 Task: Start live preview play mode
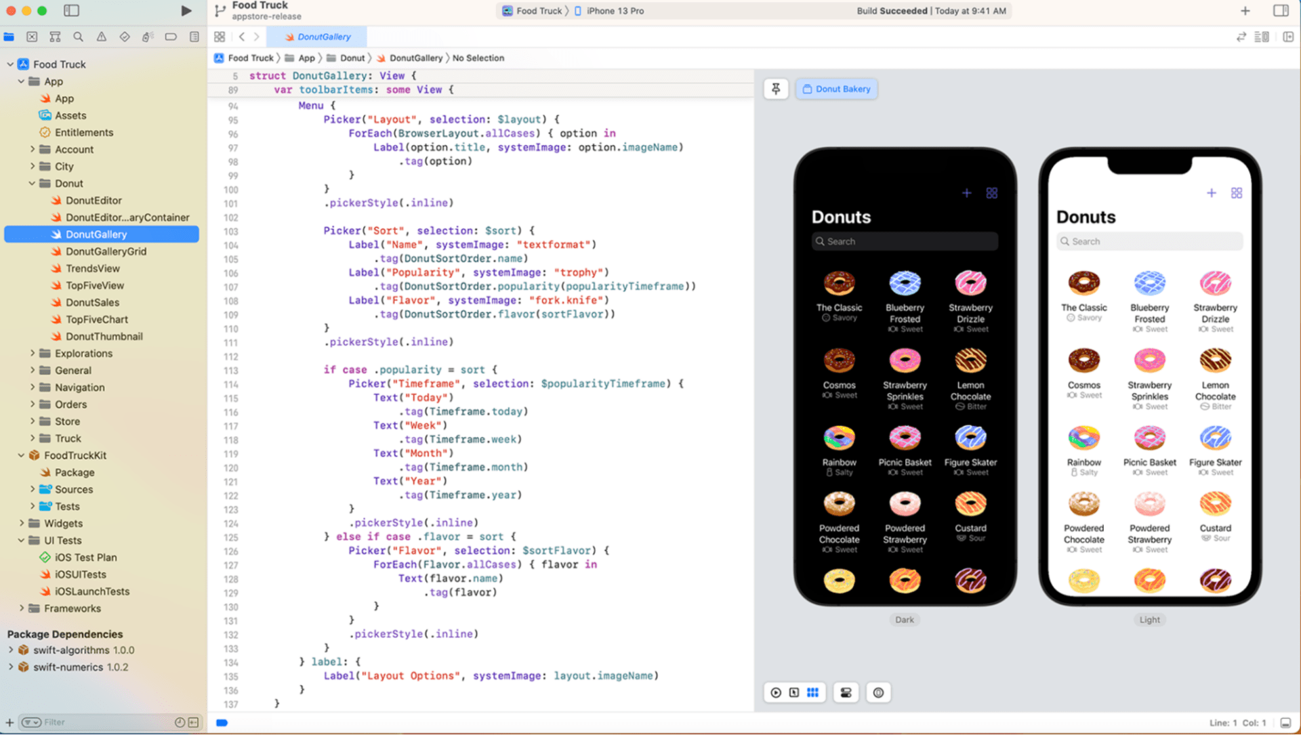click(x=776, y=692)
